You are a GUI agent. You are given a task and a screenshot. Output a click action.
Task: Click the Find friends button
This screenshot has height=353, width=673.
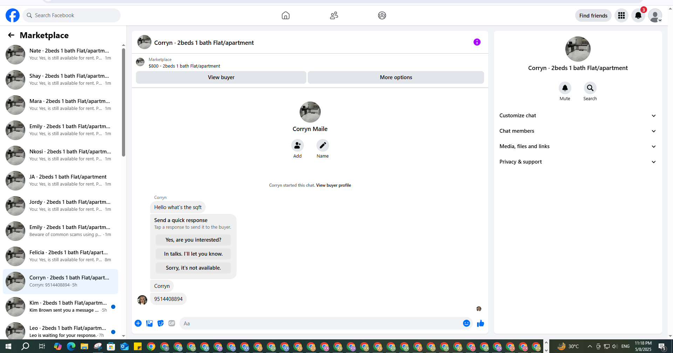[x=593, y=15]
